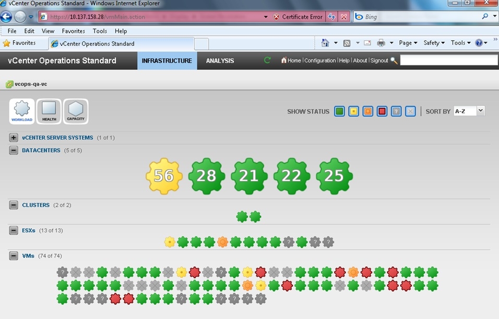Switch to the Health view icon
The width and height of the screenshot is (499, 319).
point(49,111)
